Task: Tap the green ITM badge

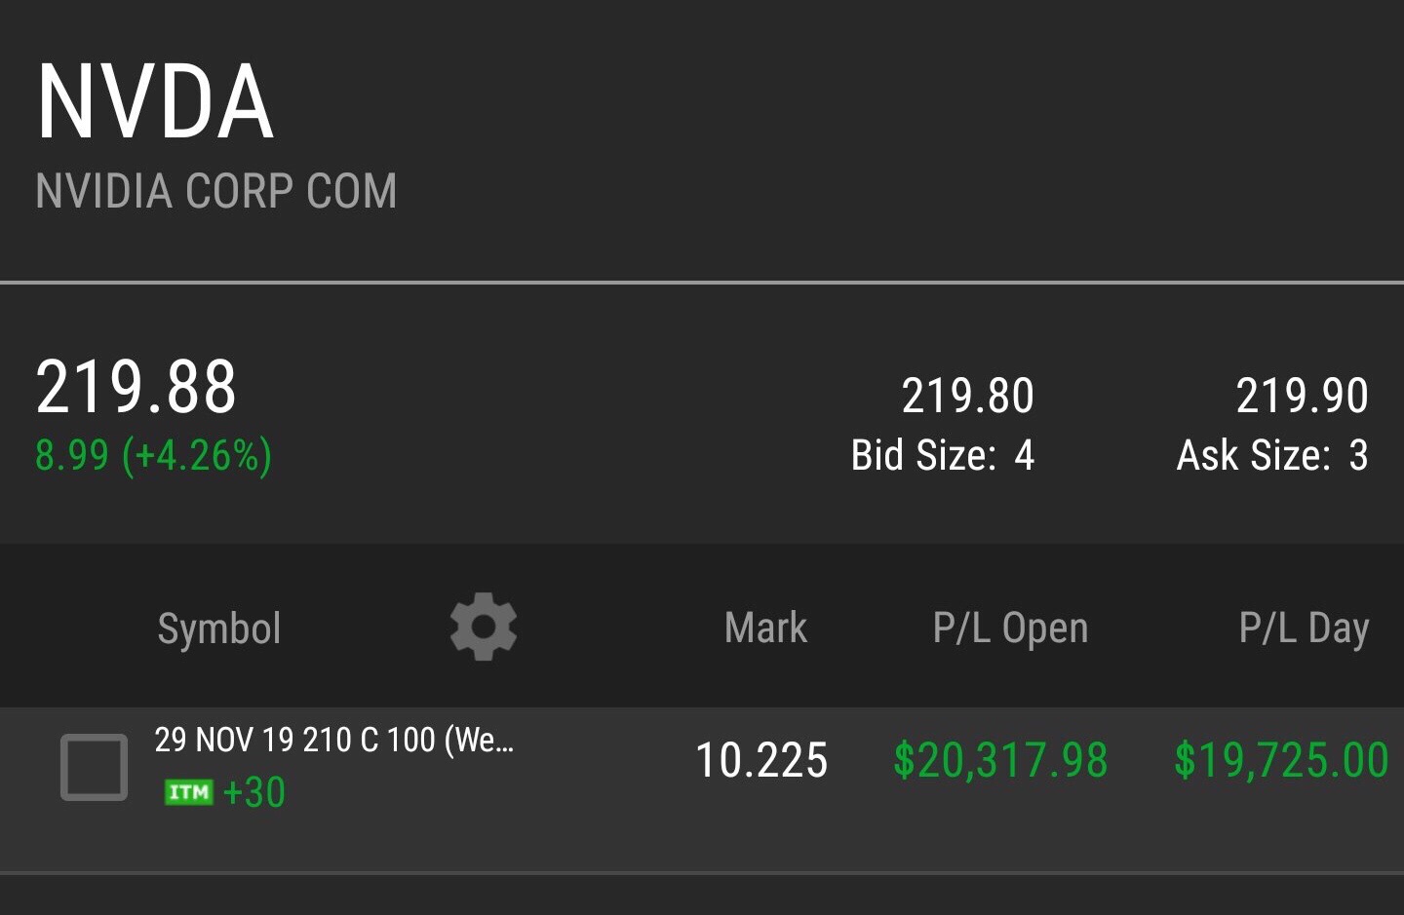Action: [x=188, y=792]
